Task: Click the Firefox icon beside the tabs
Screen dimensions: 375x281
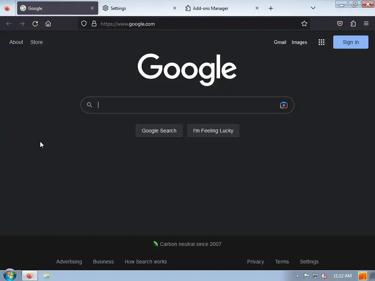Action: click(7, 8)
